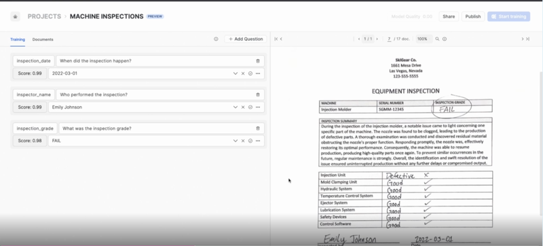Click the document number field showing 7
The image size is (543, 246).
[389, 39]
